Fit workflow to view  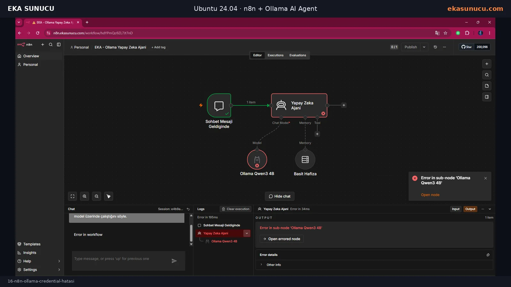pyautogui.click(x=72, y=196)
